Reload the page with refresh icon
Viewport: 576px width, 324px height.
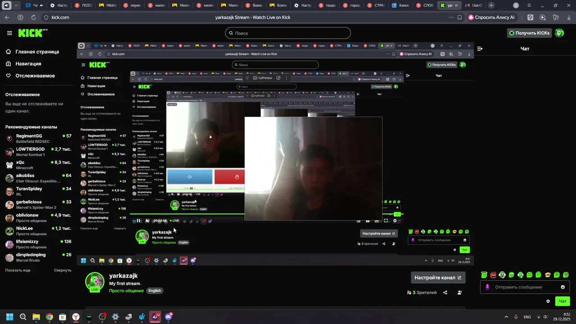click(33, 17)
